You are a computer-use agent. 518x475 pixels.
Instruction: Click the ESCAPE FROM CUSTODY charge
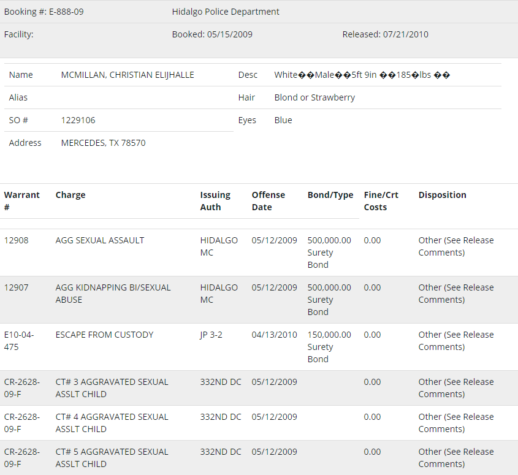[x=104, y=335]
